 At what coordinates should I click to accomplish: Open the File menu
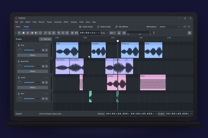[16, 22]
